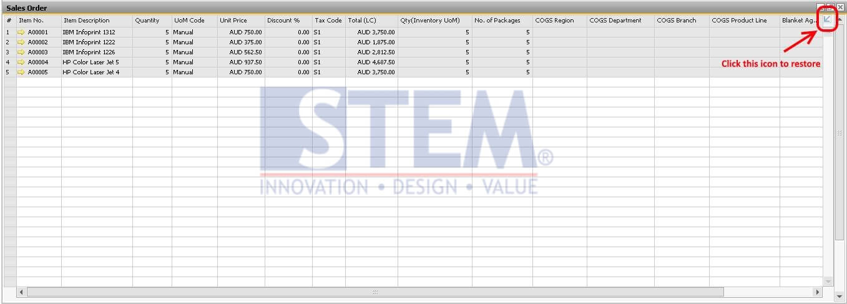This screenshot has width=847, height=304.
Task: Click unit price AUD 375.00
Action: pos(241,42)
